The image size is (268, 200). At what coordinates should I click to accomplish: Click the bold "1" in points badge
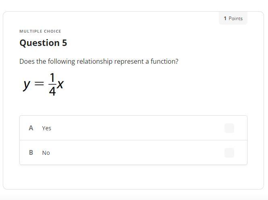(x=225, y=19)
